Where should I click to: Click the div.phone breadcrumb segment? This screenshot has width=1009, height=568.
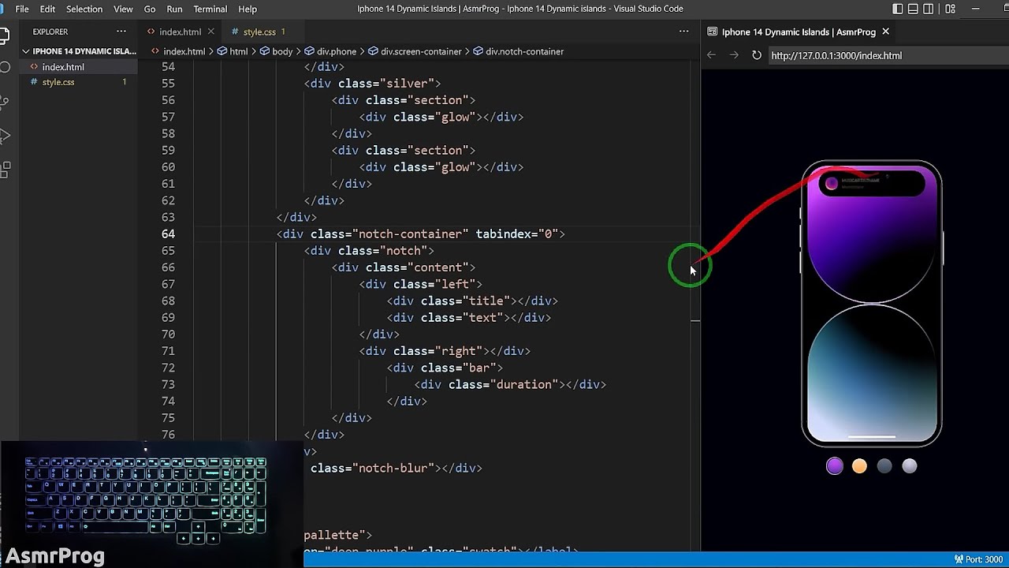click(337, 51)
